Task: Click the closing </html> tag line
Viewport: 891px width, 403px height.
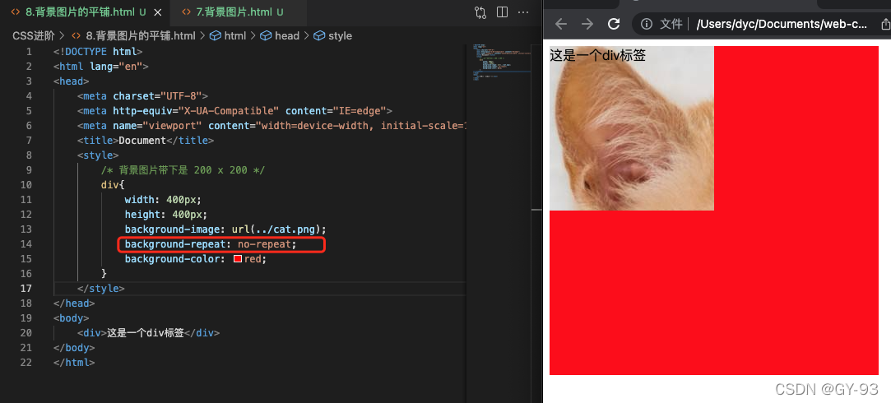Action: [74, 362]
